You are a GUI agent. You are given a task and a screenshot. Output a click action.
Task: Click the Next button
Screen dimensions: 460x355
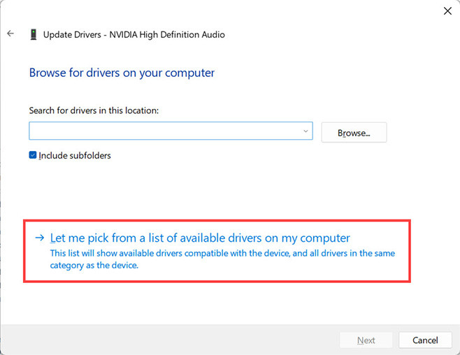(366, 340)
